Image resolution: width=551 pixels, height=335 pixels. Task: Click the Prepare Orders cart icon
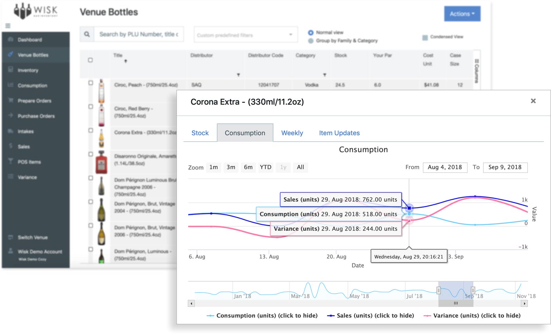11,101
